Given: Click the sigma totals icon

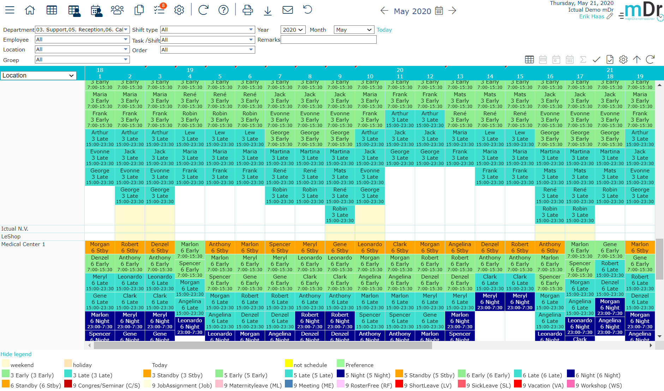Looking at the screenshot, I should (x=583, y=60).
